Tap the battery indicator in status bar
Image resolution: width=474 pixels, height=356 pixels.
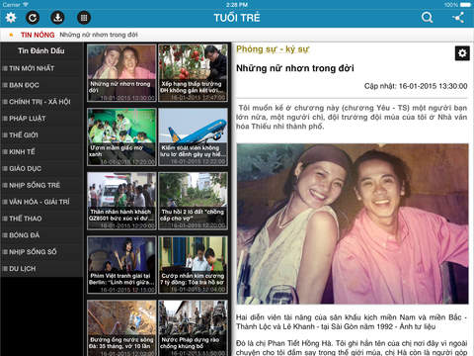465,5
